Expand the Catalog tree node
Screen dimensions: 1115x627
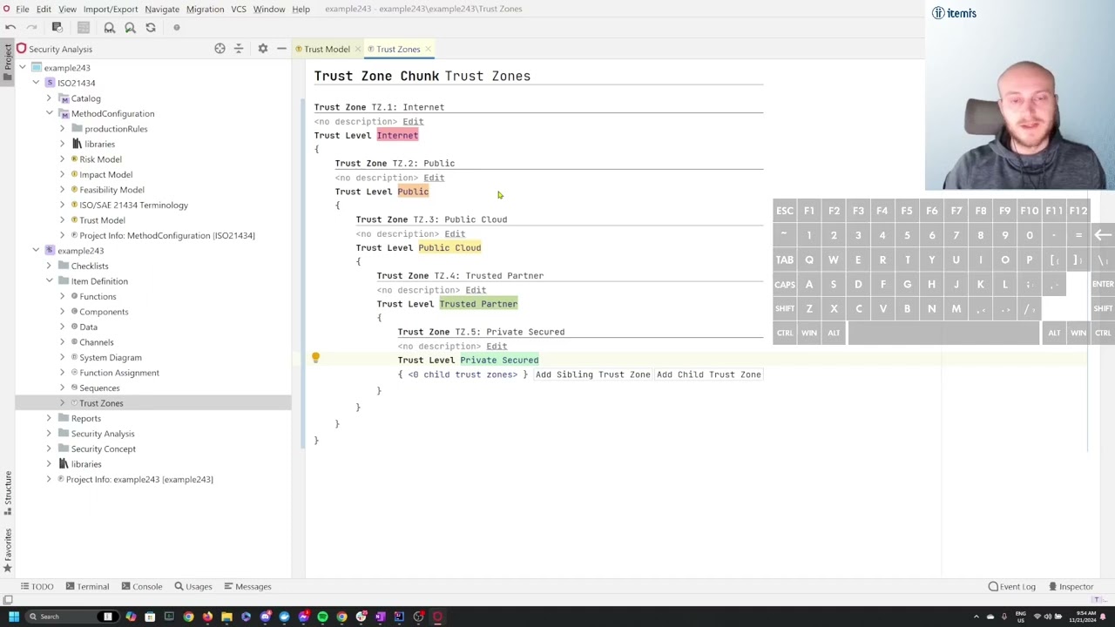[49, 98]
